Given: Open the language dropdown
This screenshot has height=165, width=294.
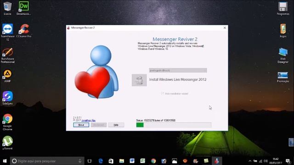Looking at the screenshot, I should (178, 70).
